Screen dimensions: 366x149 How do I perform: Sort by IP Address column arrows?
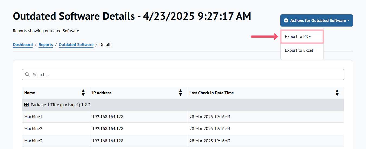[181, 93]
